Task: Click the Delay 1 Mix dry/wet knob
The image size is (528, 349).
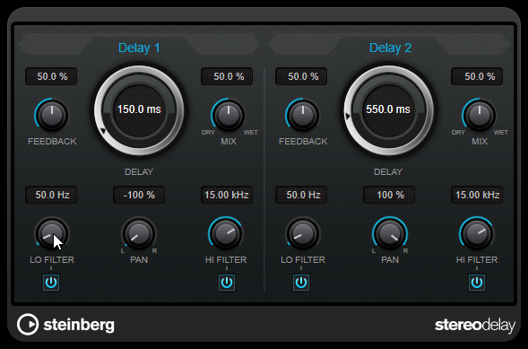Action: (x=229, y=115)
